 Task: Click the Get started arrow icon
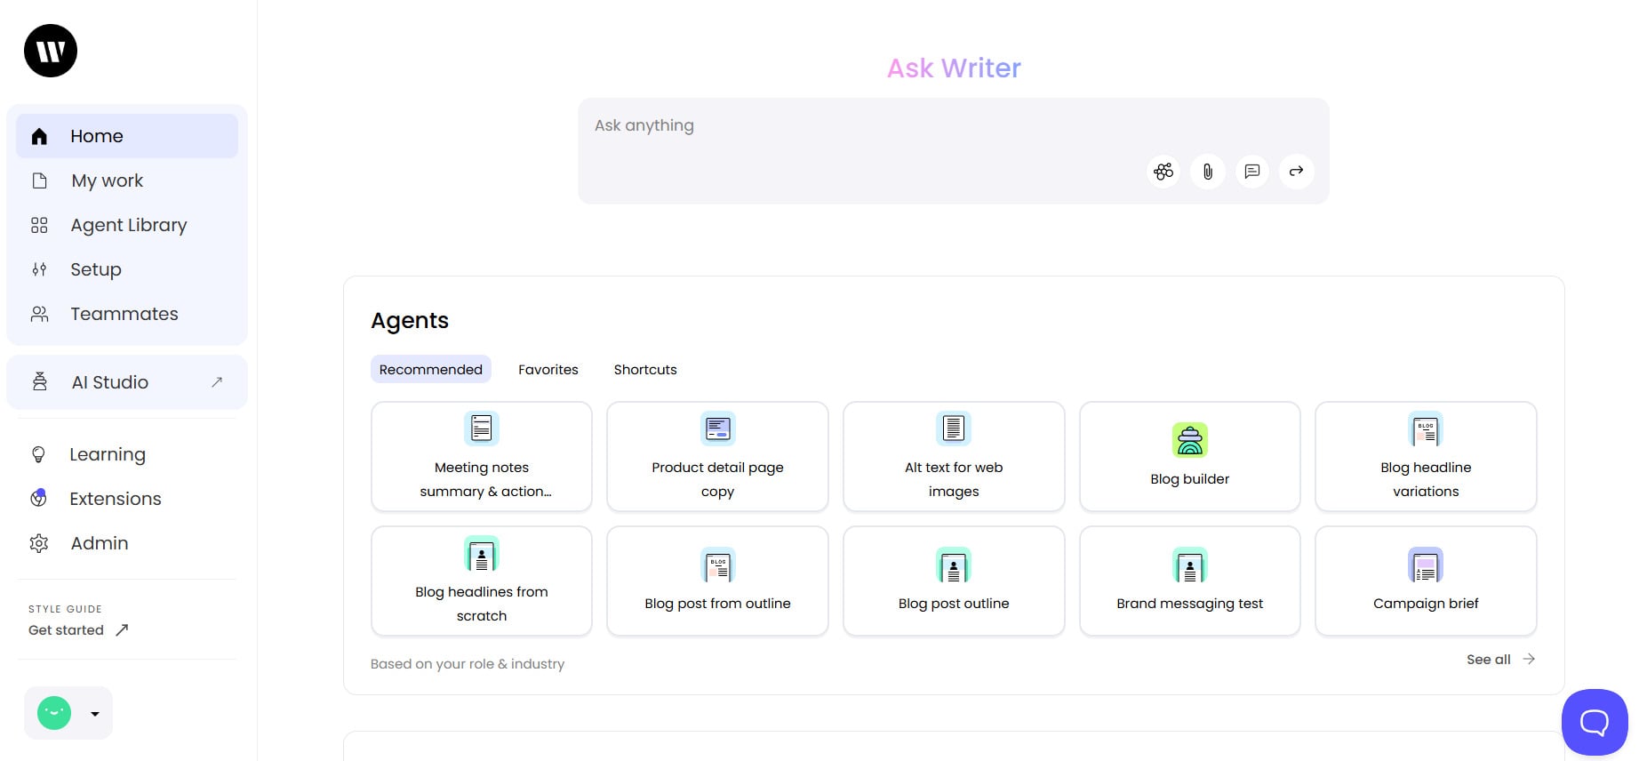point(122,629)
